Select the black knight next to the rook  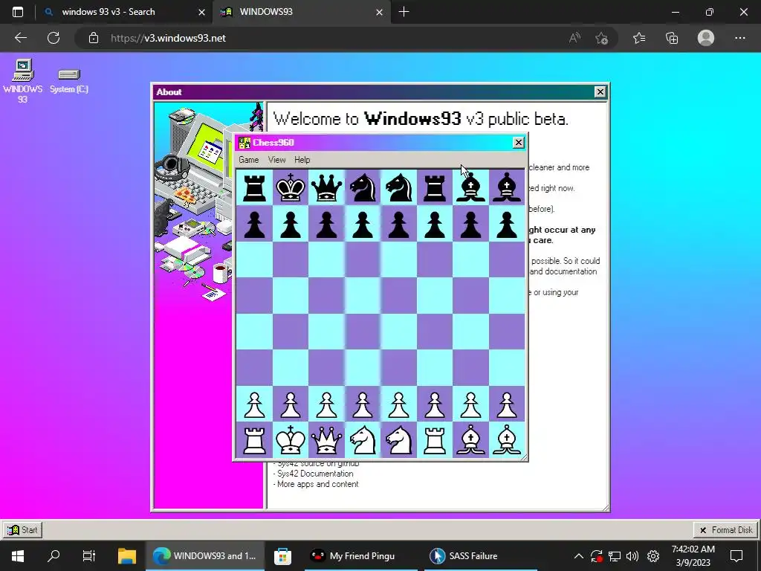[x=398, y=187]
